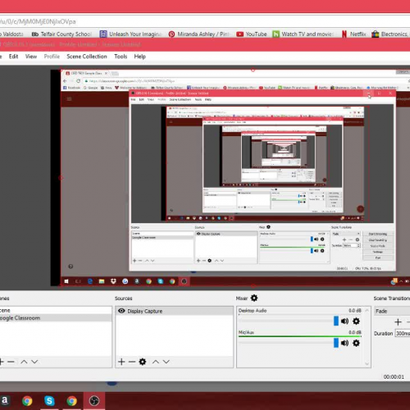Open Mixer settings gear next to Mixer label
Viewport: 410px width, 410px height.
(x=254, y=298)
